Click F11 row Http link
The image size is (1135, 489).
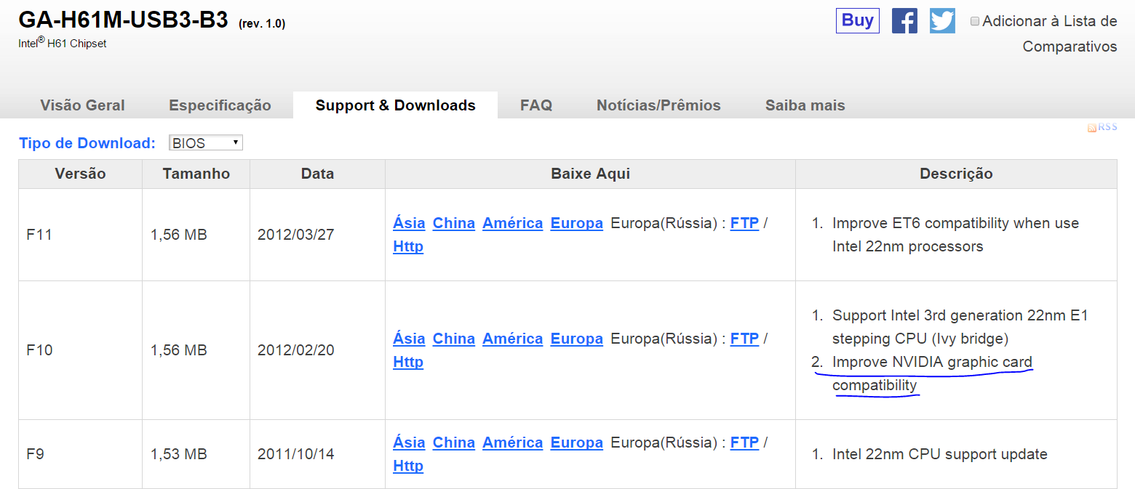(408, 246)
